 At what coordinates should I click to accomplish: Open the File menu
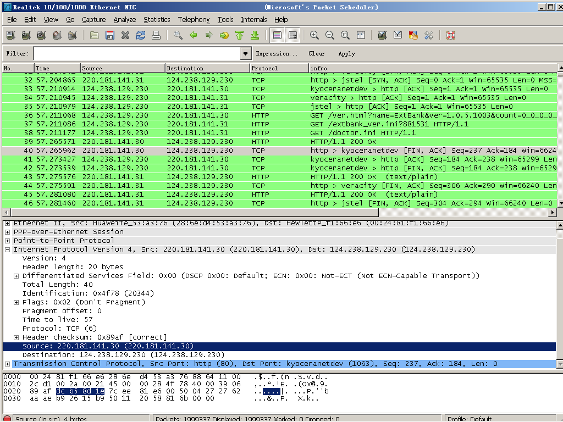click(12, 20)
